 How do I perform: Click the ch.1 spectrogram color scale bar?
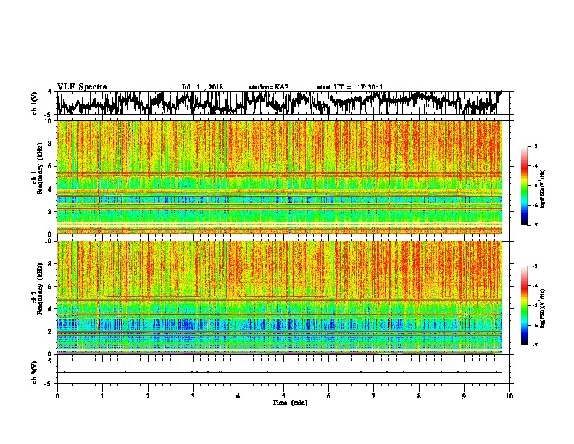524,186
